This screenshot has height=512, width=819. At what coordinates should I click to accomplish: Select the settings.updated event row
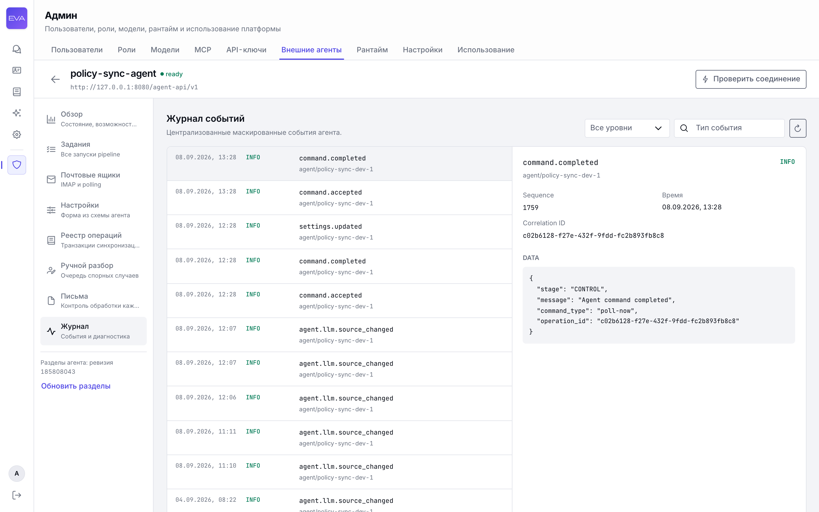339,232
